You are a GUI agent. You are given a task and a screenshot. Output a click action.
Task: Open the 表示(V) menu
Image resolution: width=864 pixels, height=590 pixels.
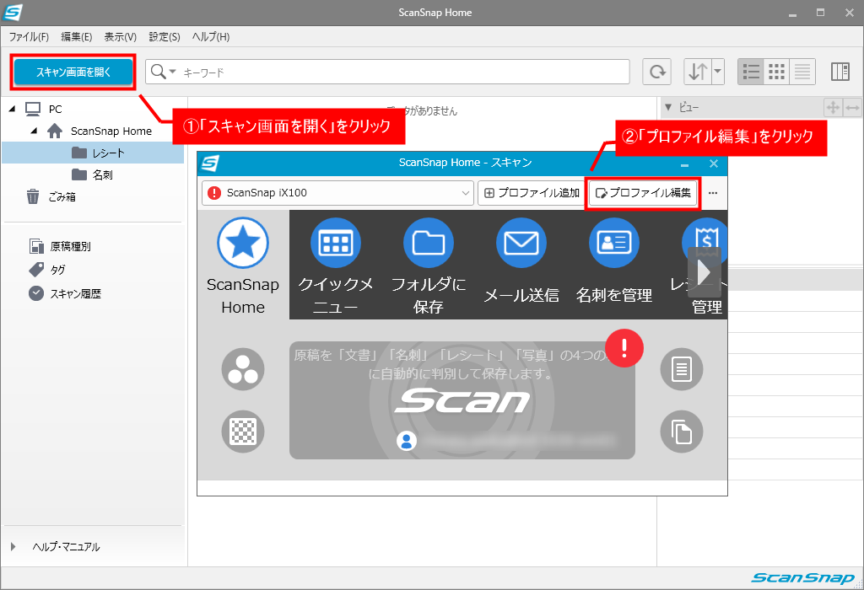click(x=121, y=37)
